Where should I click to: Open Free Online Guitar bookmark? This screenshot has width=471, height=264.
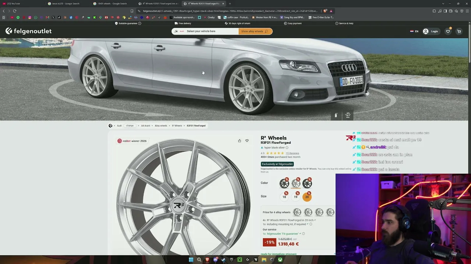321,17
